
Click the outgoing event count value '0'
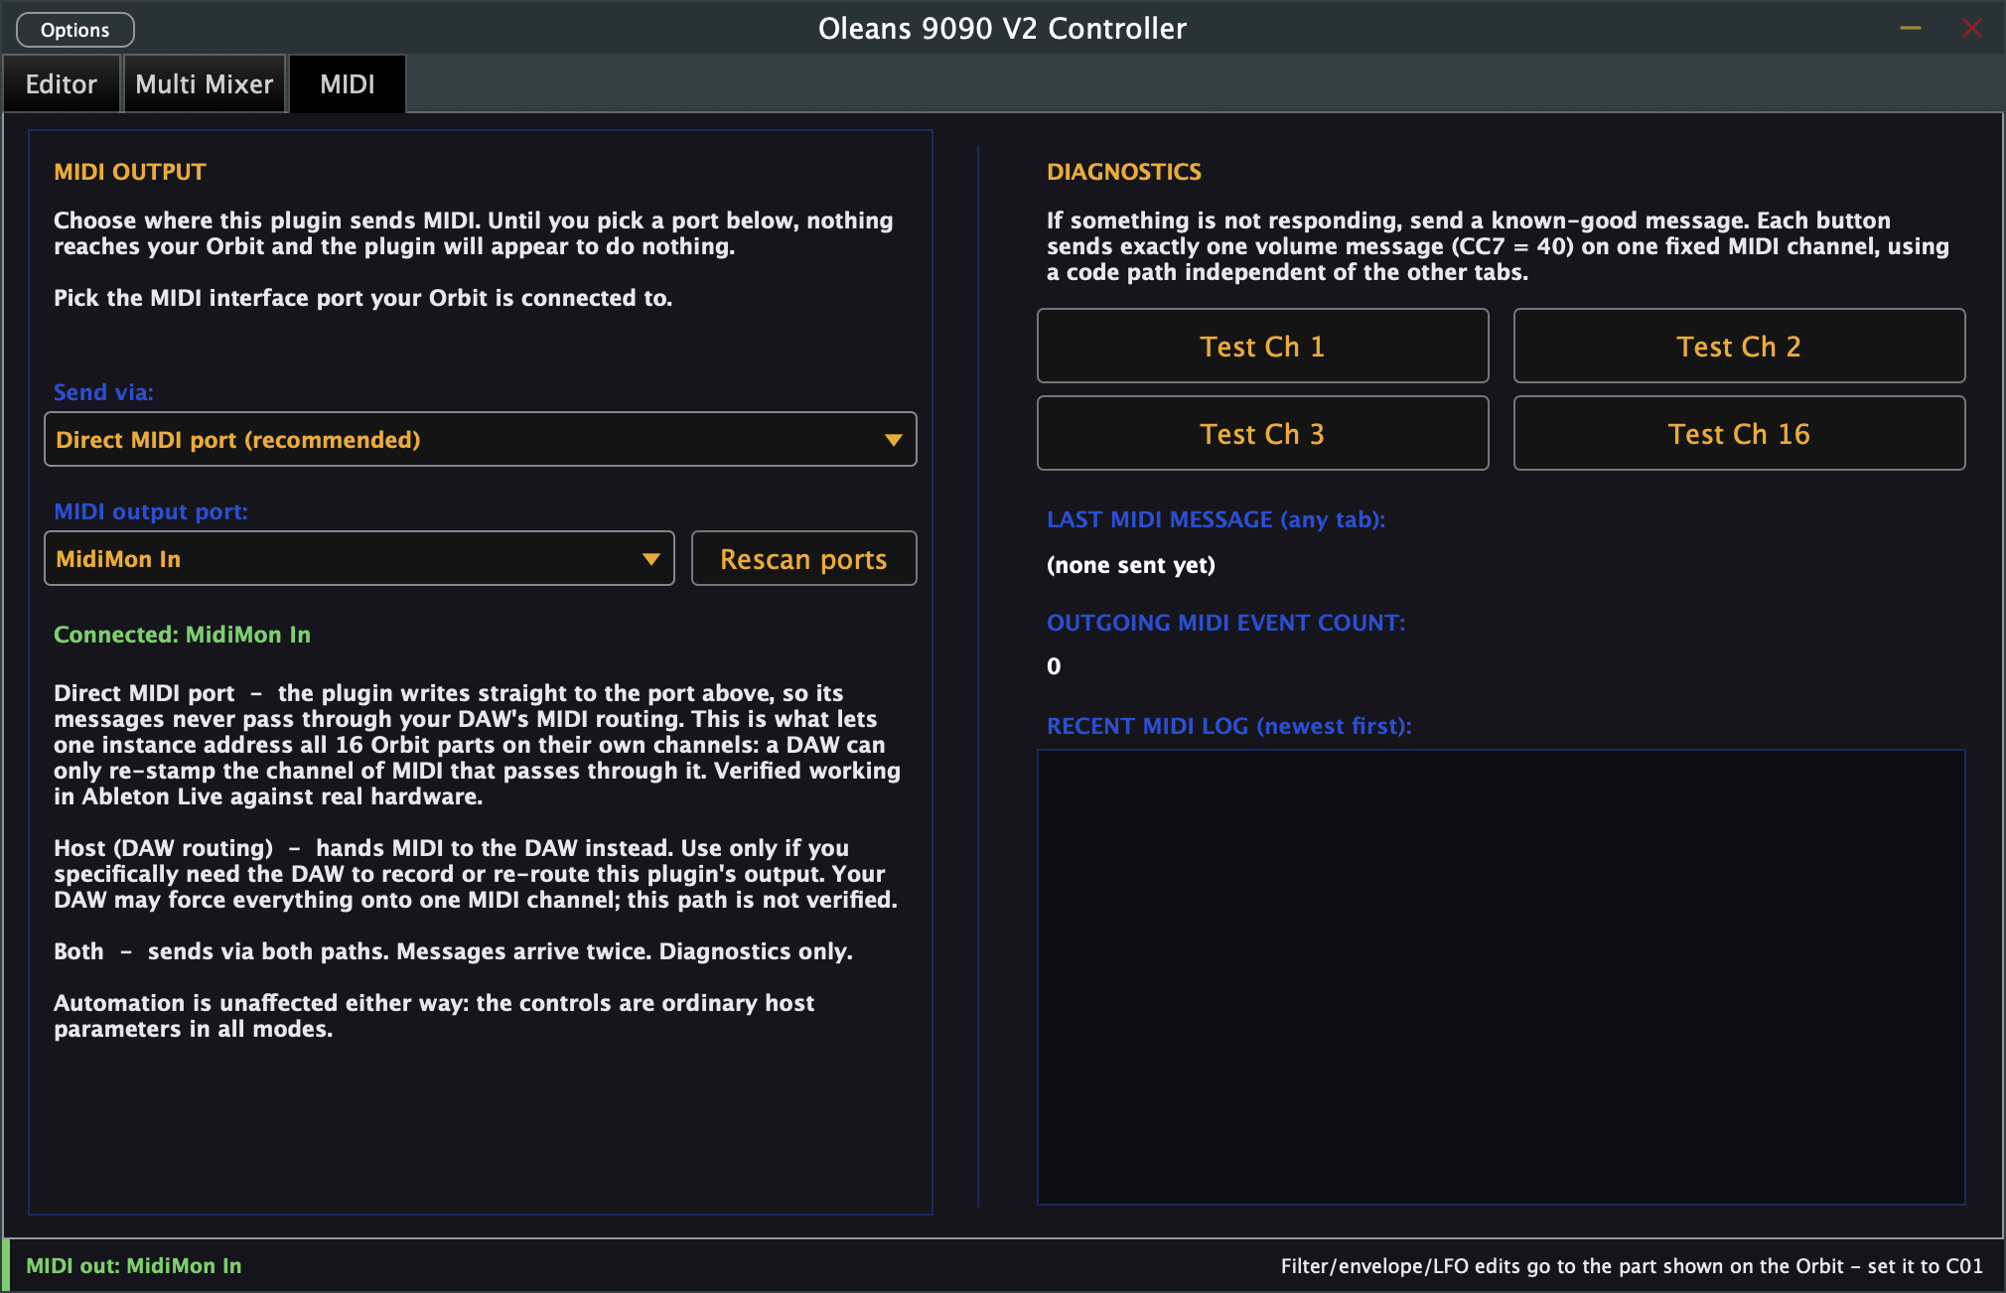pyautogui.click(x=1054, y=666)
